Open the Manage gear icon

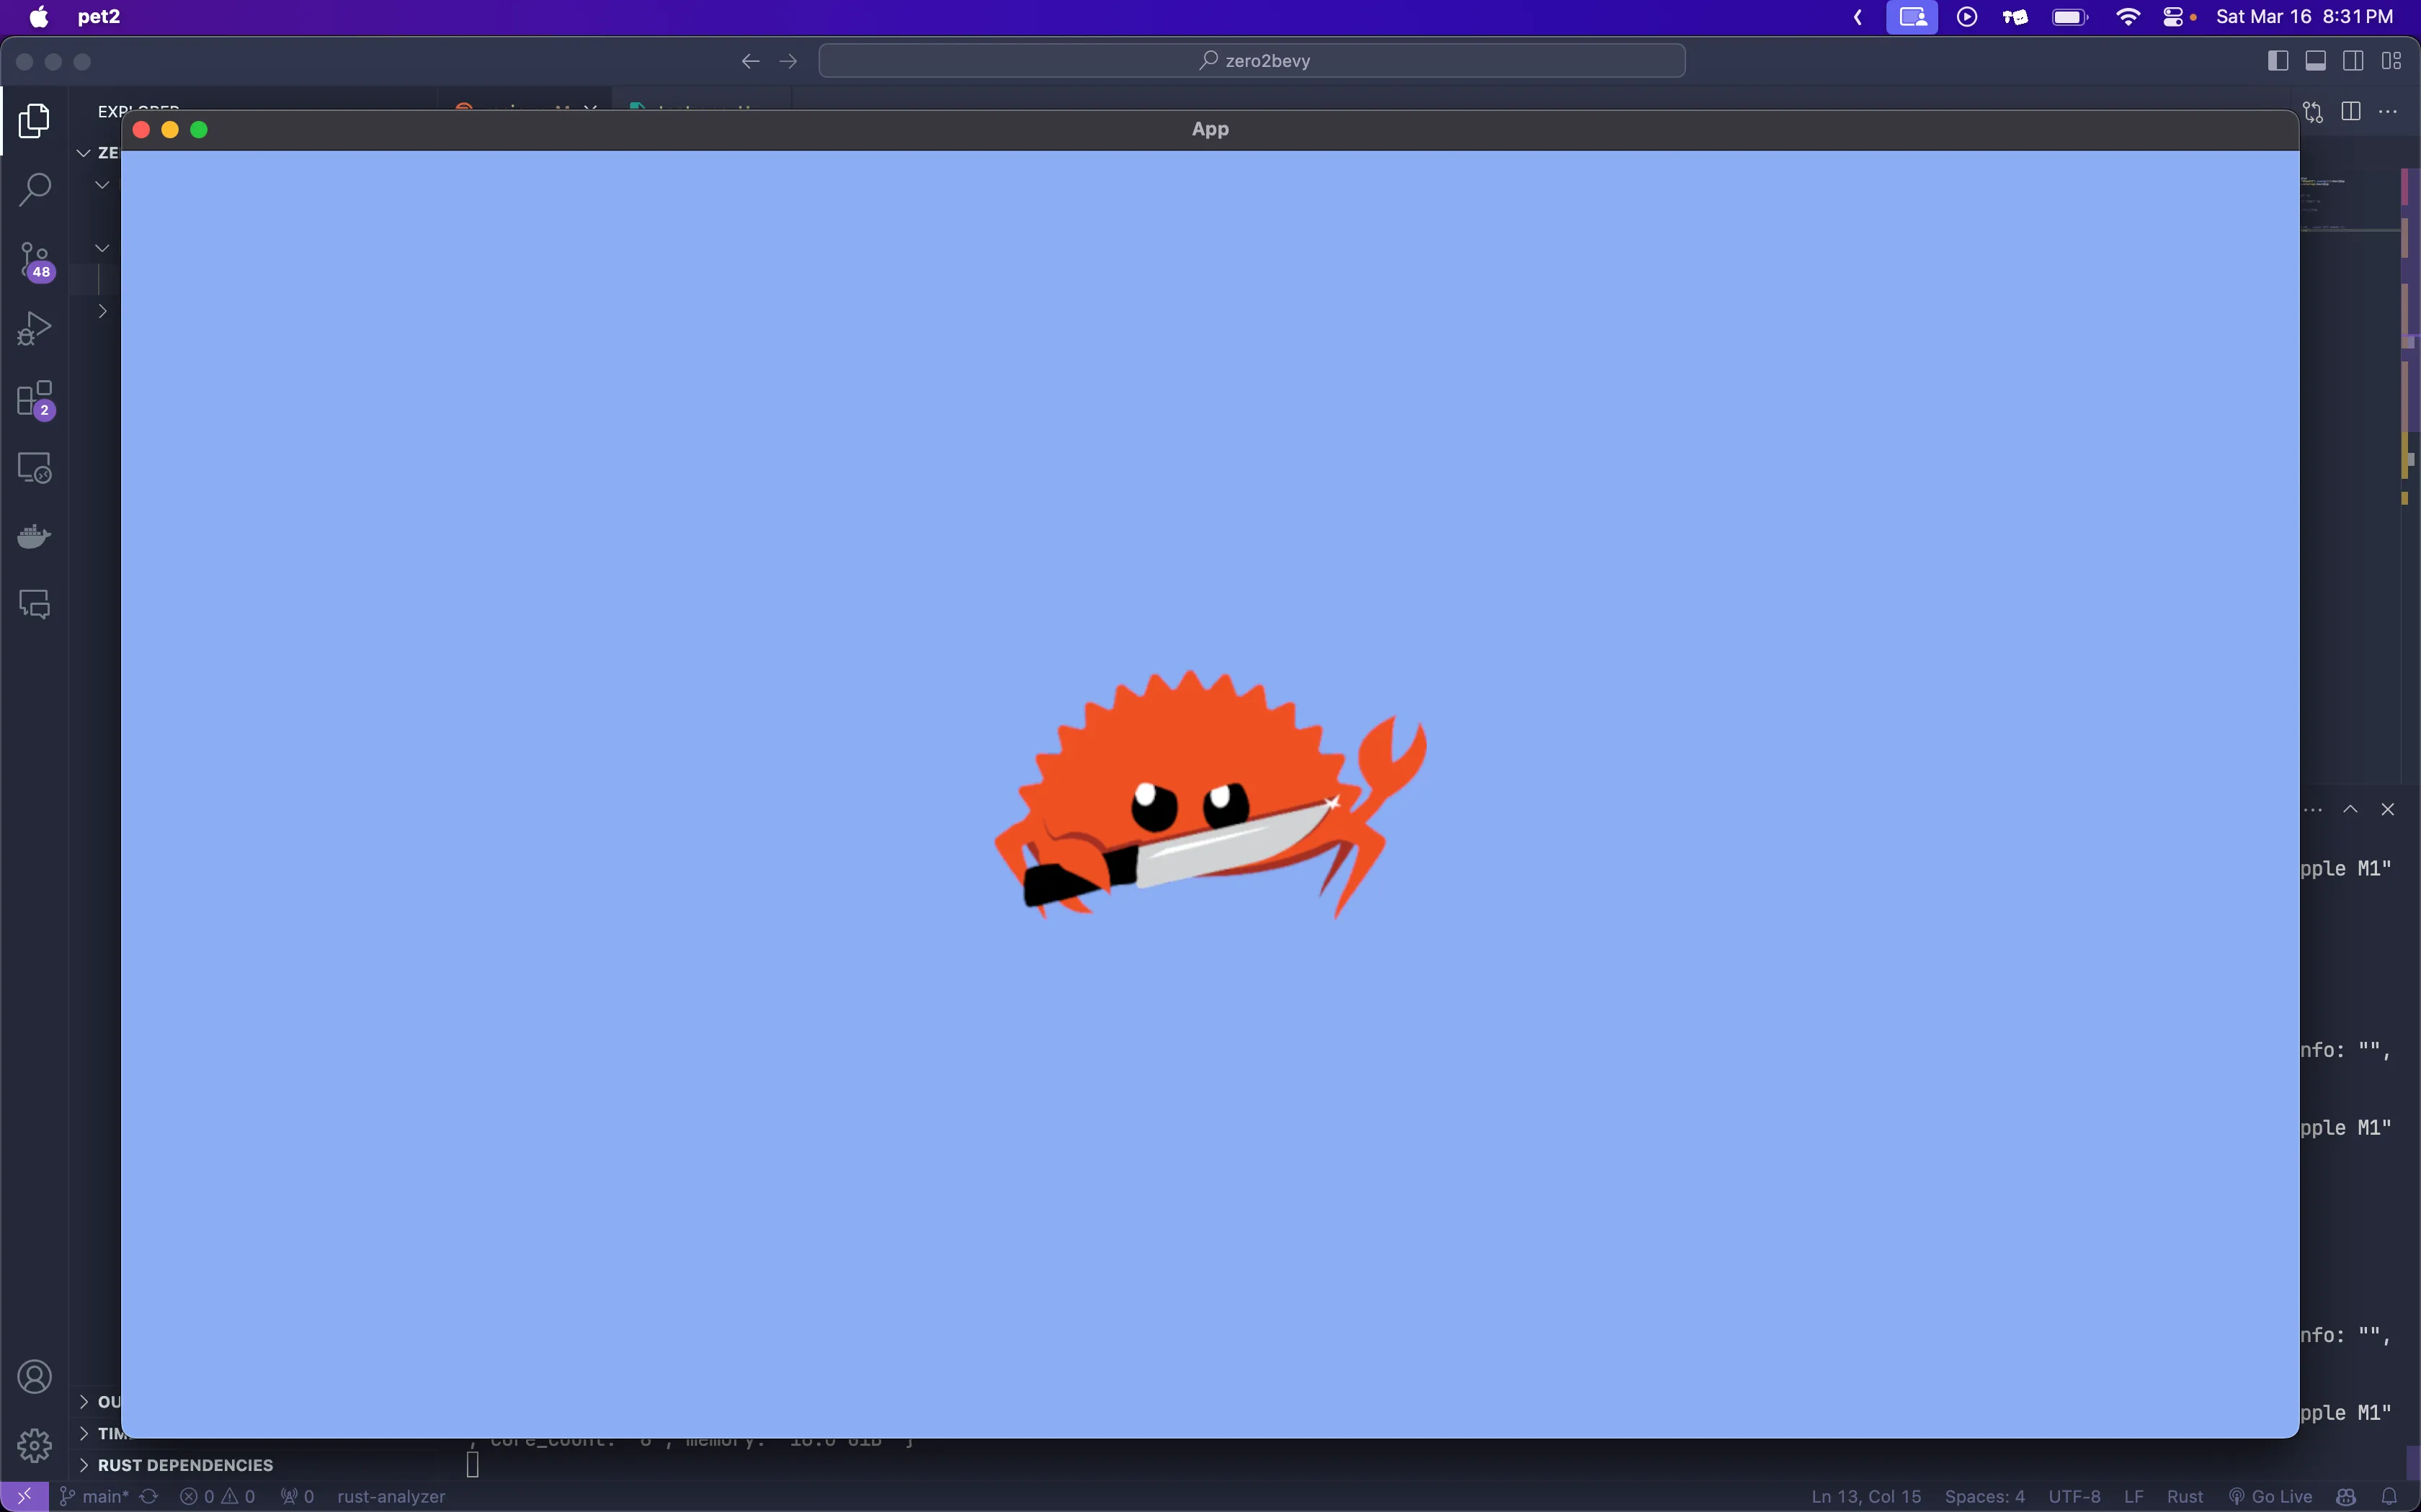(x=34, y=1445)
